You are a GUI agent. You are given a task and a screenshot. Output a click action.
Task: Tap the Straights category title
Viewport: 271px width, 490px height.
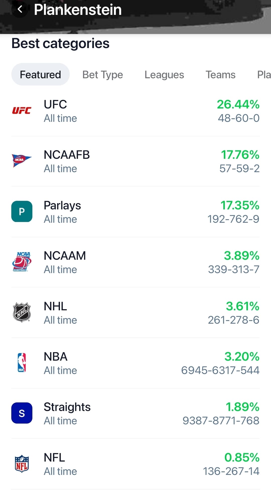click(67, 407)
